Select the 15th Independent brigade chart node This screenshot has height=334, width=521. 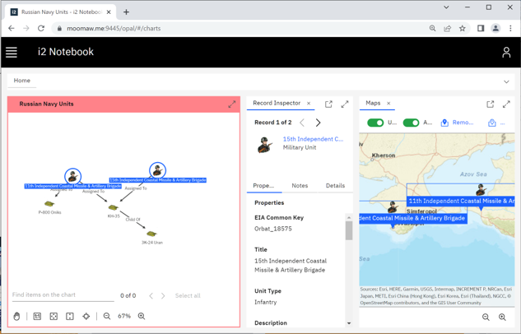coord(157,170)
